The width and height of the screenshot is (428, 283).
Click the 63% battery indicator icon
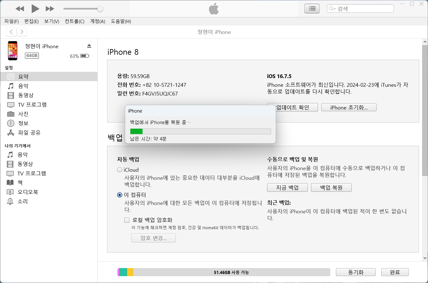(x=85, y=56)
